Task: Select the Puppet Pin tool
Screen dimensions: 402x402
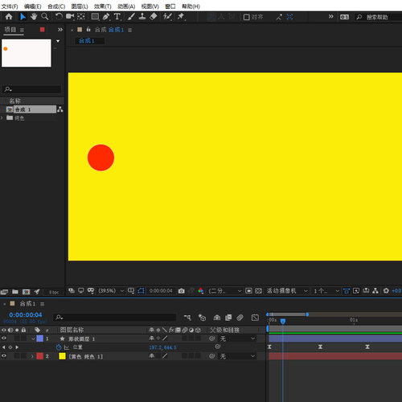Action: [x=181, y=17]
